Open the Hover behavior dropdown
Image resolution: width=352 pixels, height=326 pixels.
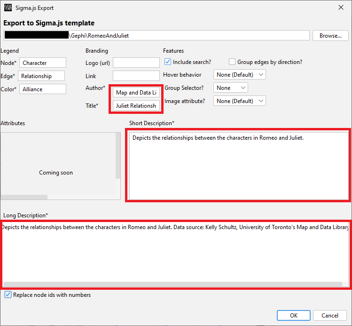pyautogui.click(x=240, y=75)
